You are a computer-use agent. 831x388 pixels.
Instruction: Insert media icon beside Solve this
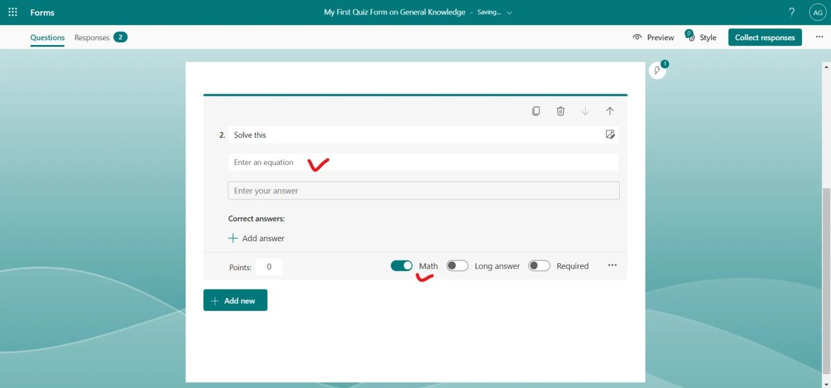(x=610, y=134)
